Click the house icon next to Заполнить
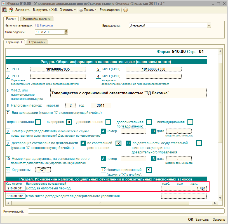228x224 pixels. [11, 10]
